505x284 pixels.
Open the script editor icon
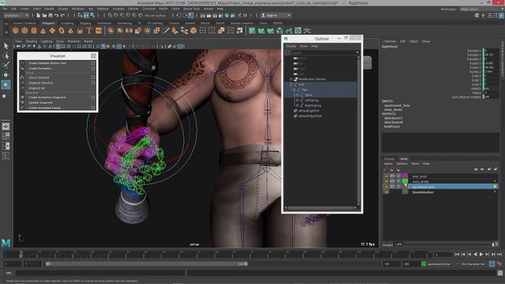pos(500,273)
